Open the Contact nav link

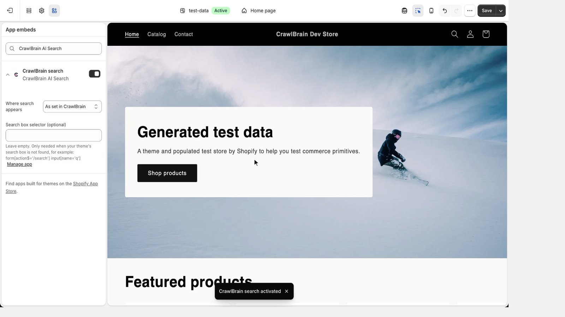coord(184,34)
